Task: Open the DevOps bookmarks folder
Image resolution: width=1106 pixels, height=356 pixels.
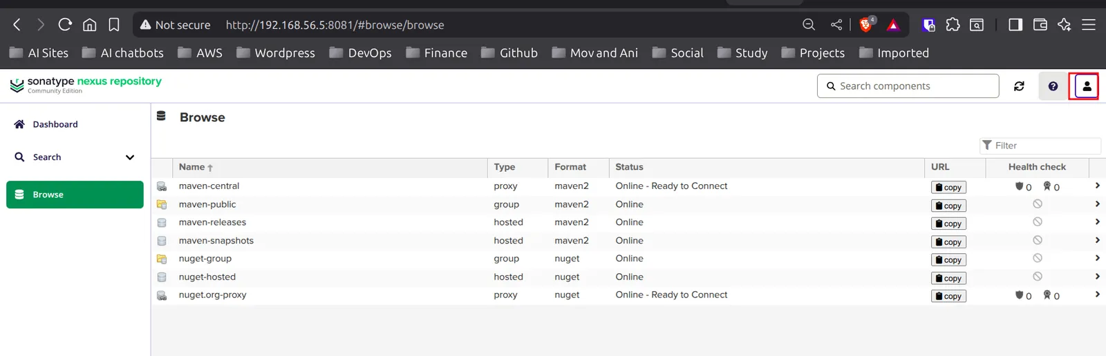Action: (x=360, y=53)
